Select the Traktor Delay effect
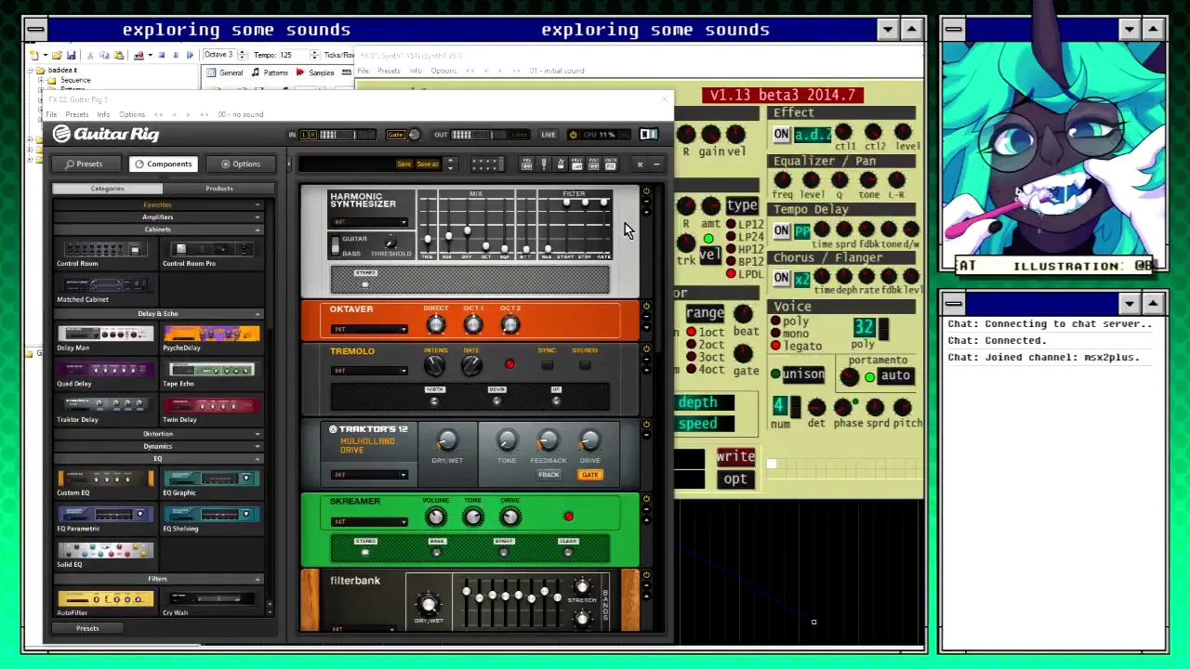The height and width of the screenshot is (669, 1190). coord(104,409)
